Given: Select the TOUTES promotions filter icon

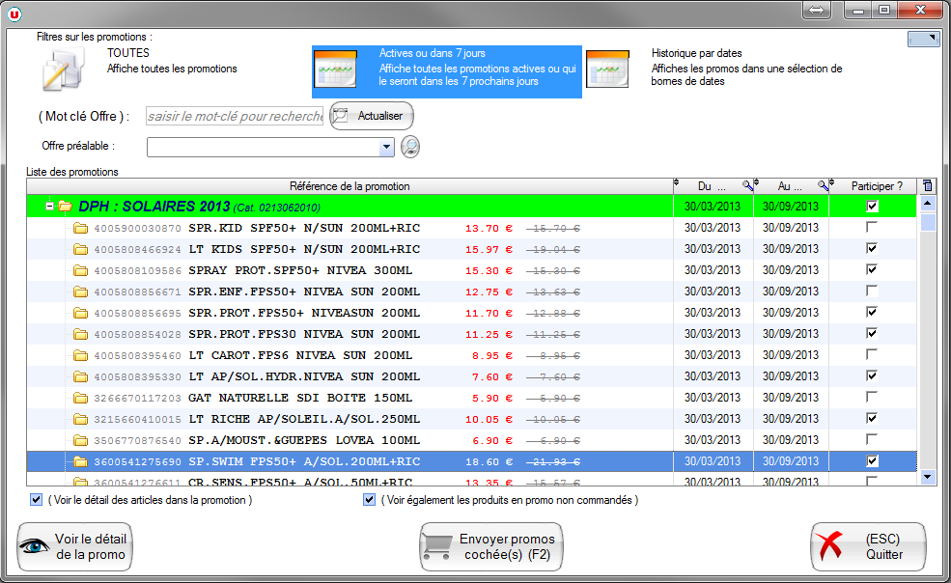Looking at the screenshot, I should pyautogui.click(x=65, y=70).
